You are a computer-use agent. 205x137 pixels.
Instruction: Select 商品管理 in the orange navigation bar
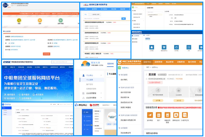[170, 62]
